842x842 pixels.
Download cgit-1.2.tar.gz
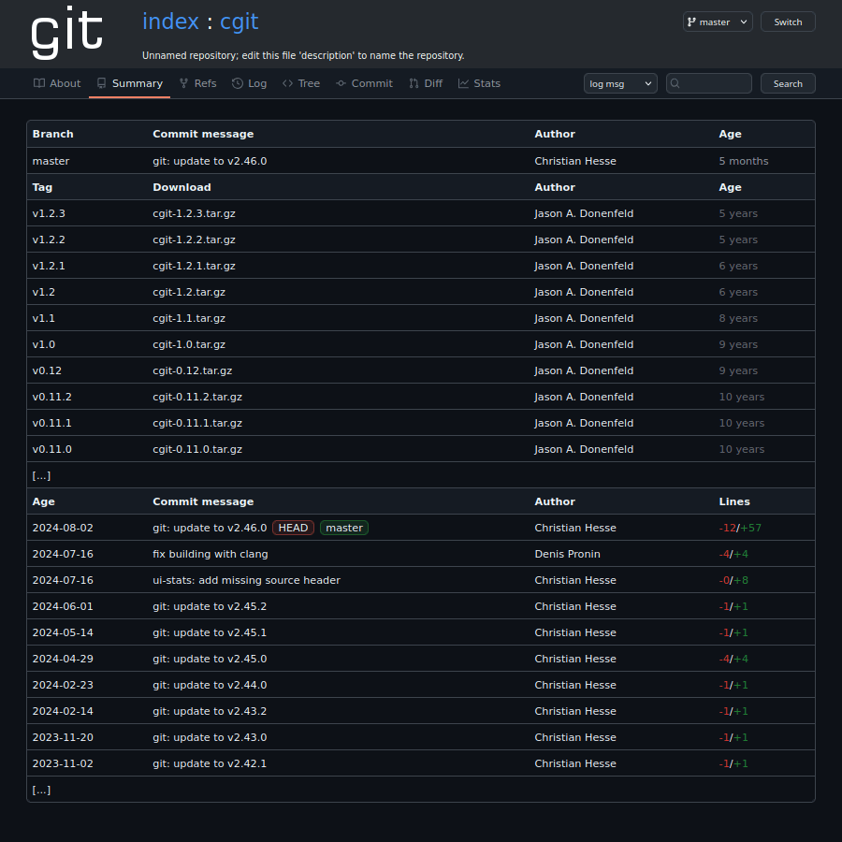189,292
